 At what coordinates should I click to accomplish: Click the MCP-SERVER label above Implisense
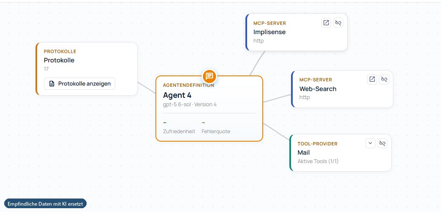click(x=270, y=23)
